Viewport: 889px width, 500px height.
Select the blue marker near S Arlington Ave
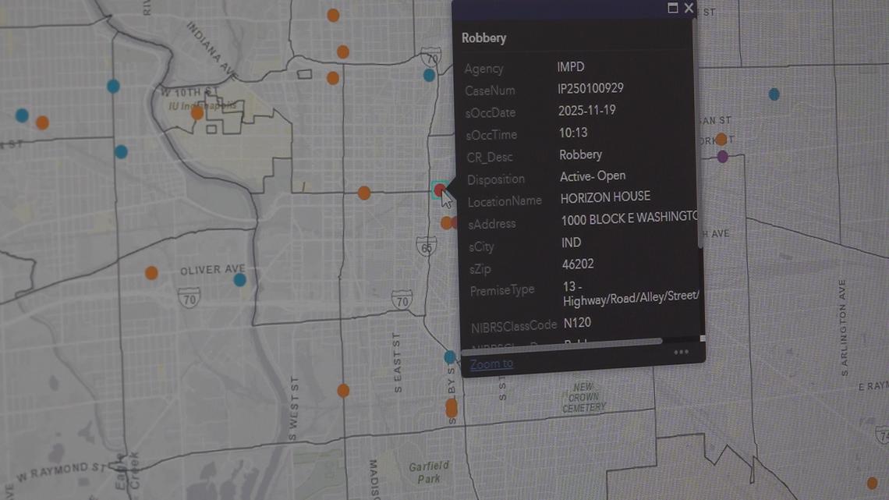(774, 94)
